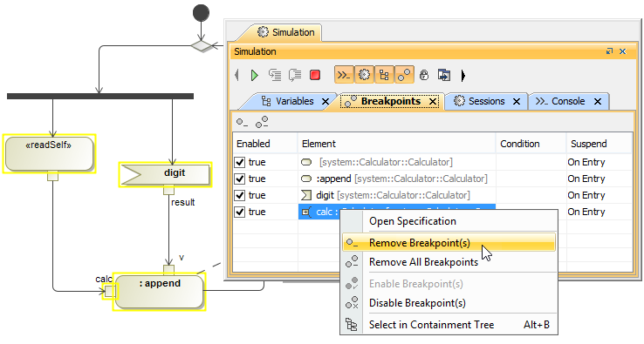Choose Select in Containment Tree menu item
The width and height of the screenshot is (644, 344).
coord(449,325)
